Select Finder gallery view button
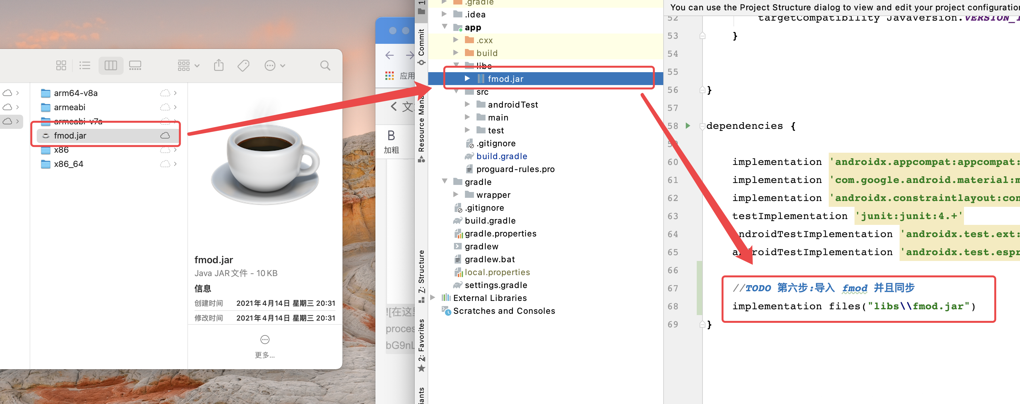This screenshot has height=404, width=1020. tap(135, 65)
